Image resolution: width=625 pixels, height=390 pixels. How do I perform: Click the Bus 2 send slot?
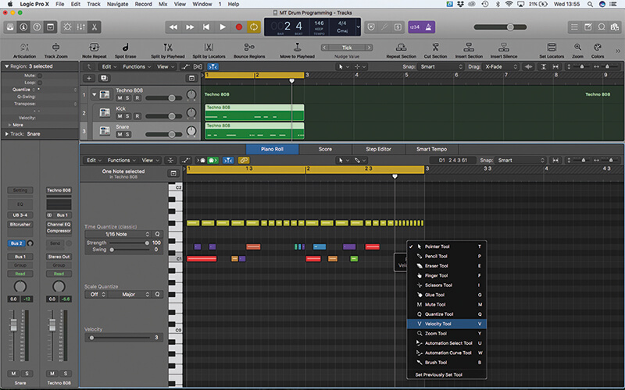click(16, 243)
